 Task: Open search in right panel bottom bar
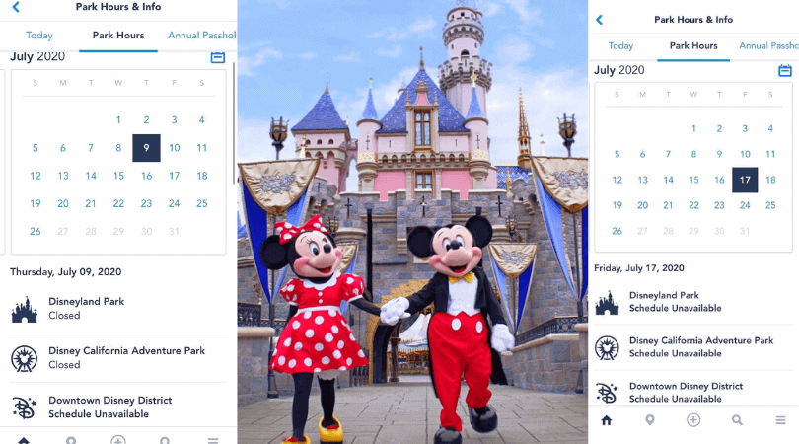pos(737,420)
